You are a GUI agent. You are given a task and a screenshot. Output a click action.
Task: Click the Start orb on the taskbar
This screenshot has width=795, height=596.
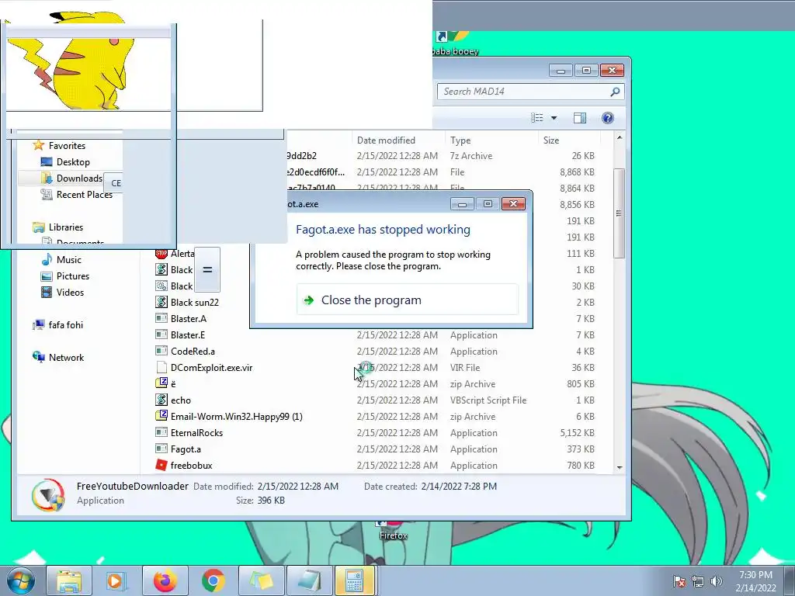20,580
